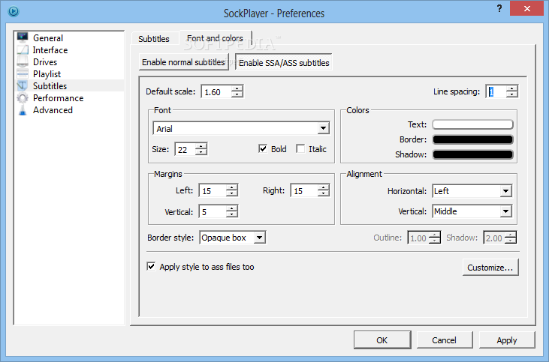Click the Customize... button
The image size is (549, 362).
490,268
